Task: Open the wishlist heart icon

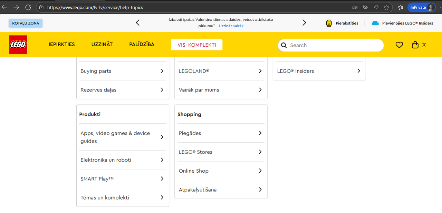Action: point(399,45)
